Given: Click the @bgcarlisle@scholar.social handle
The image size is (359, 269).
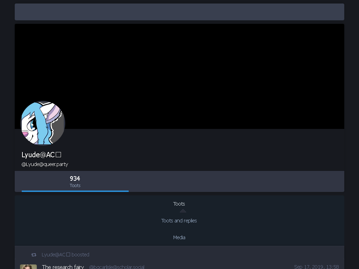Looking at the screenshot, I should coord(117,267).
